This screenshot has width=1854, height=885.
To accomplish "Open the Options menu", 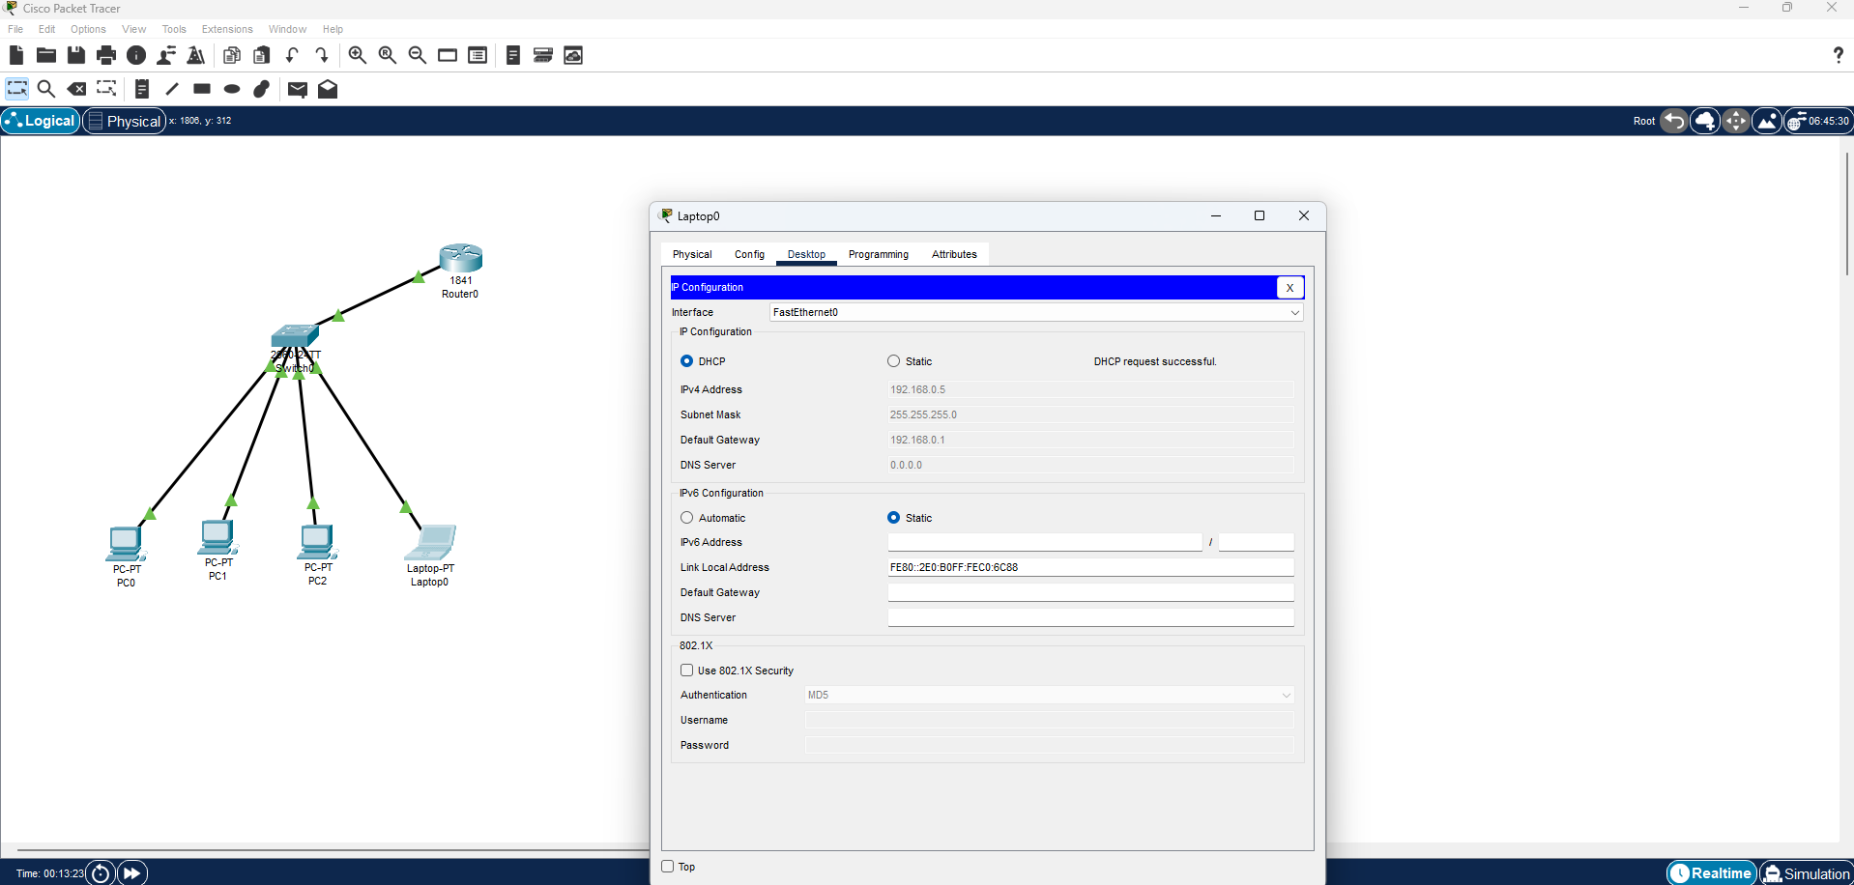I will [88, 29].
